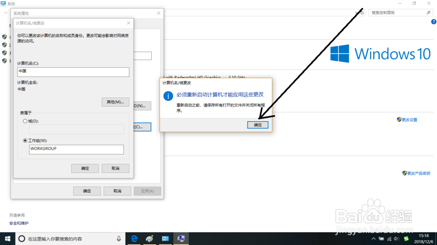Show hidden tray icons chevron
The image size is (437, 245).
374,238
